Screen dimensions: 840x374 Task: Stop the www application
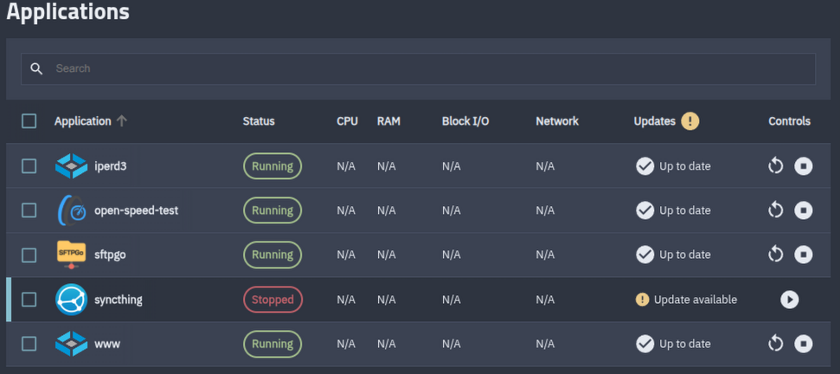pyautogui.click(x=804, y=344)
